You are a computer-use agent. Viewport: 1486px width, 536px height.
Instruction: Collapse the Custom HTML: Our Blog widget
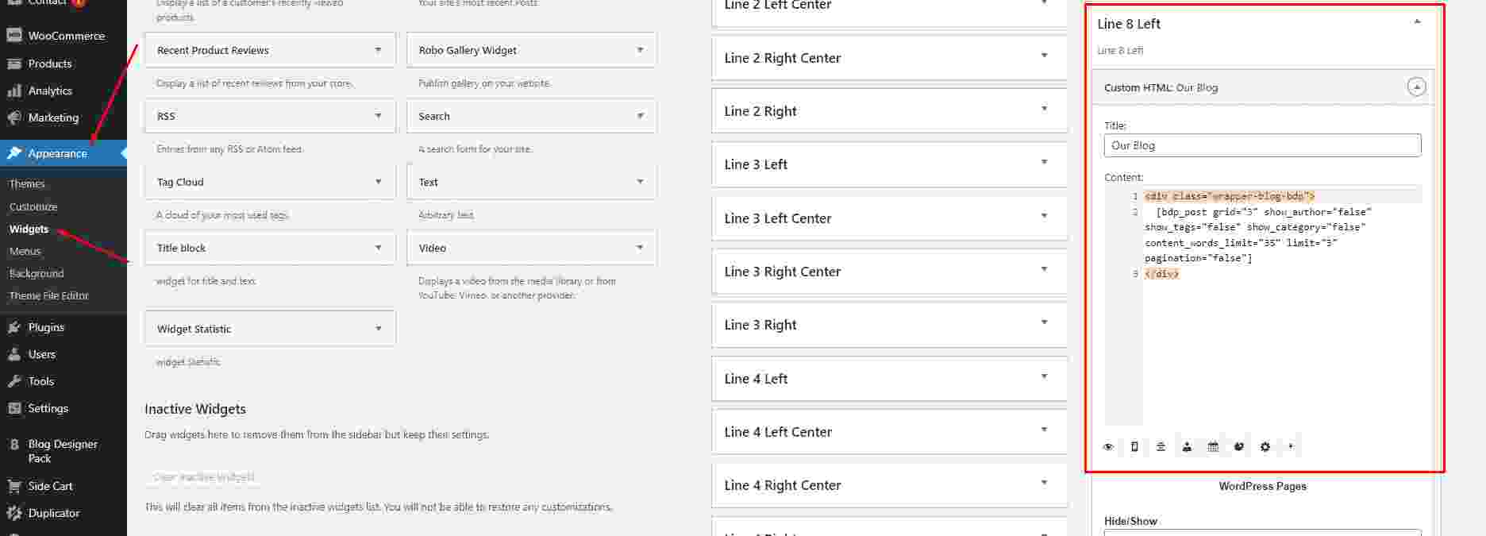pyautogui.click(x=1416, y=87)
